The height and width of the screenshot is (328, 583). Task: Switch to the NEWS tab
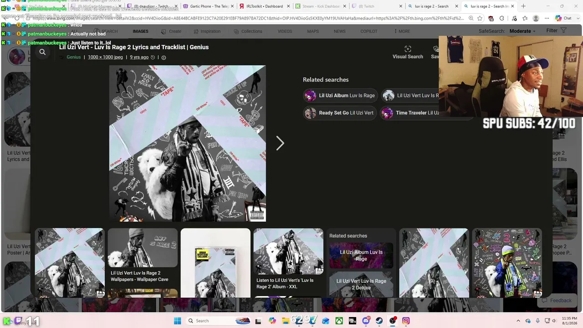[339, 31]
